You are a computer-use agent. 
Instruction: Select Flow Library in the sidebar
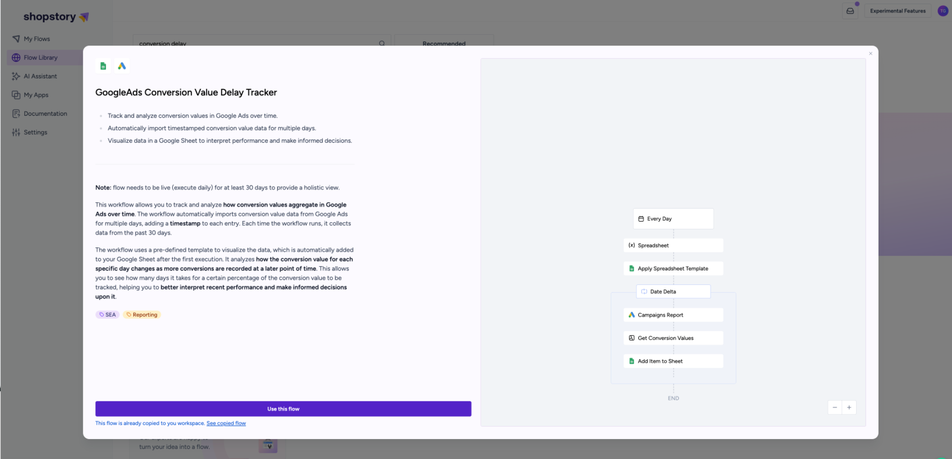coord(41,58)
